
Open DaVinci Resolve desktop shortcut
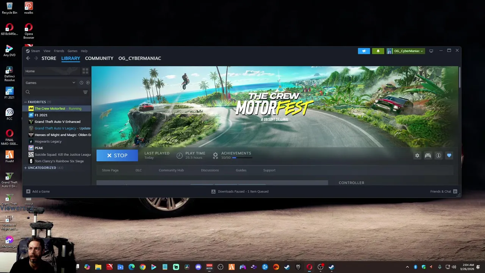[9, 74]
